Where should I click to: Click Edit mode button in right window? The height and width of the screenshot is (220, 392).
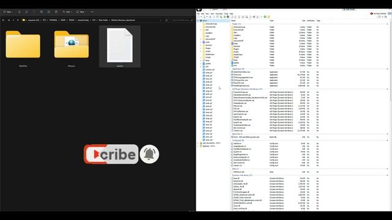(x=349, y=10)
